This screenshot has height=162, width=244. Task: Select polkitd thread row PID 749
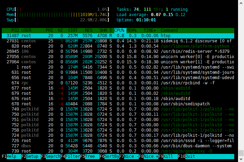(118, 109)
